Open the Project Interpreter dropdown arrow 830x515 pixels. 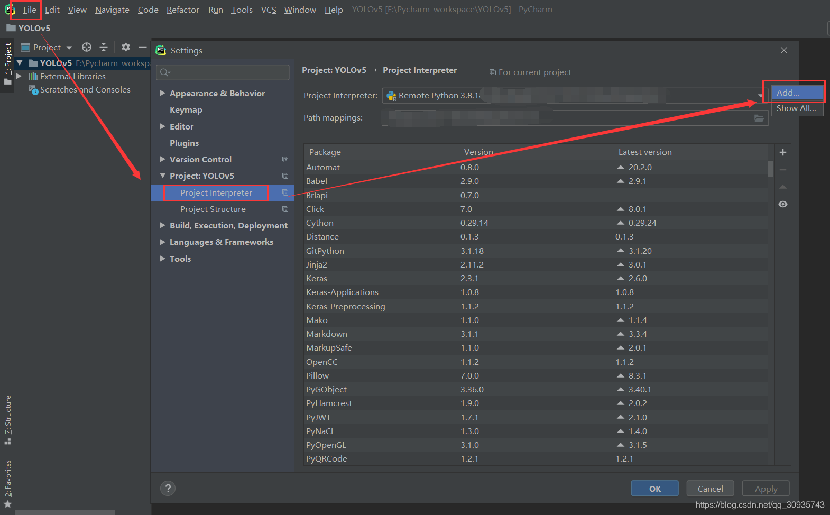click(760, 96)
